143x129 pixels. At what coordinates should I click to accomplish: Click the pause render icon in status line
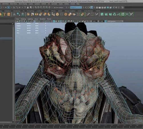click(x=116, y=7)
